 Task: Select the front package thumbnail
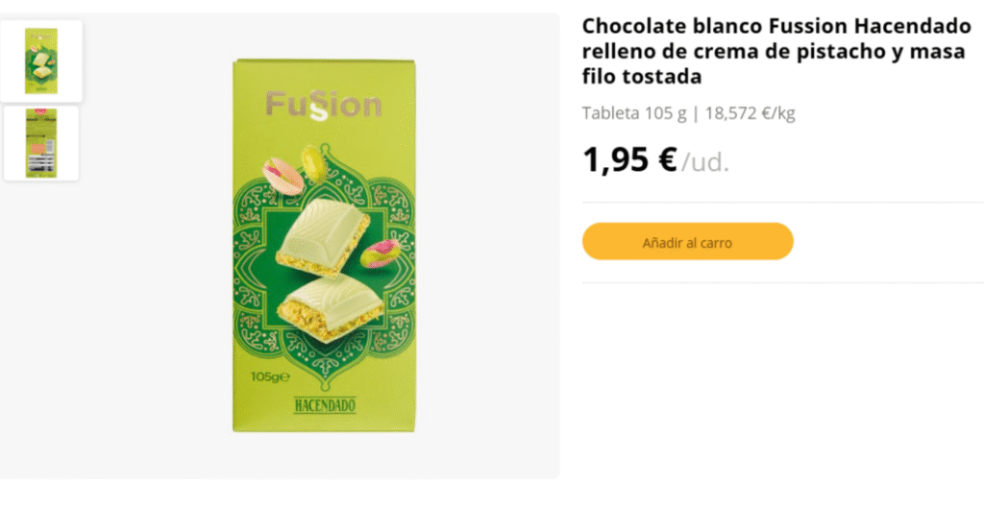[x=41, y=60]
